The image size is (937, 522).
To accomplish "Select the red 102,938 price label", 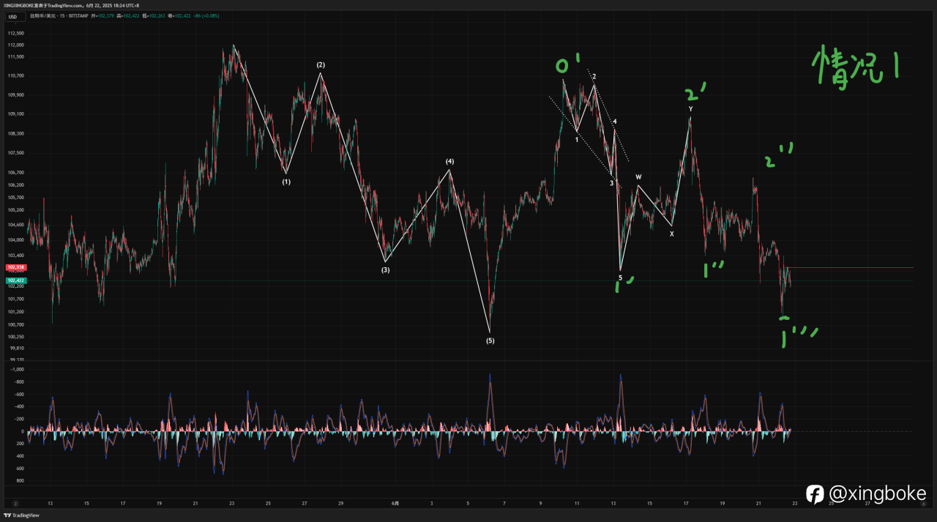I will coord(14,267).
